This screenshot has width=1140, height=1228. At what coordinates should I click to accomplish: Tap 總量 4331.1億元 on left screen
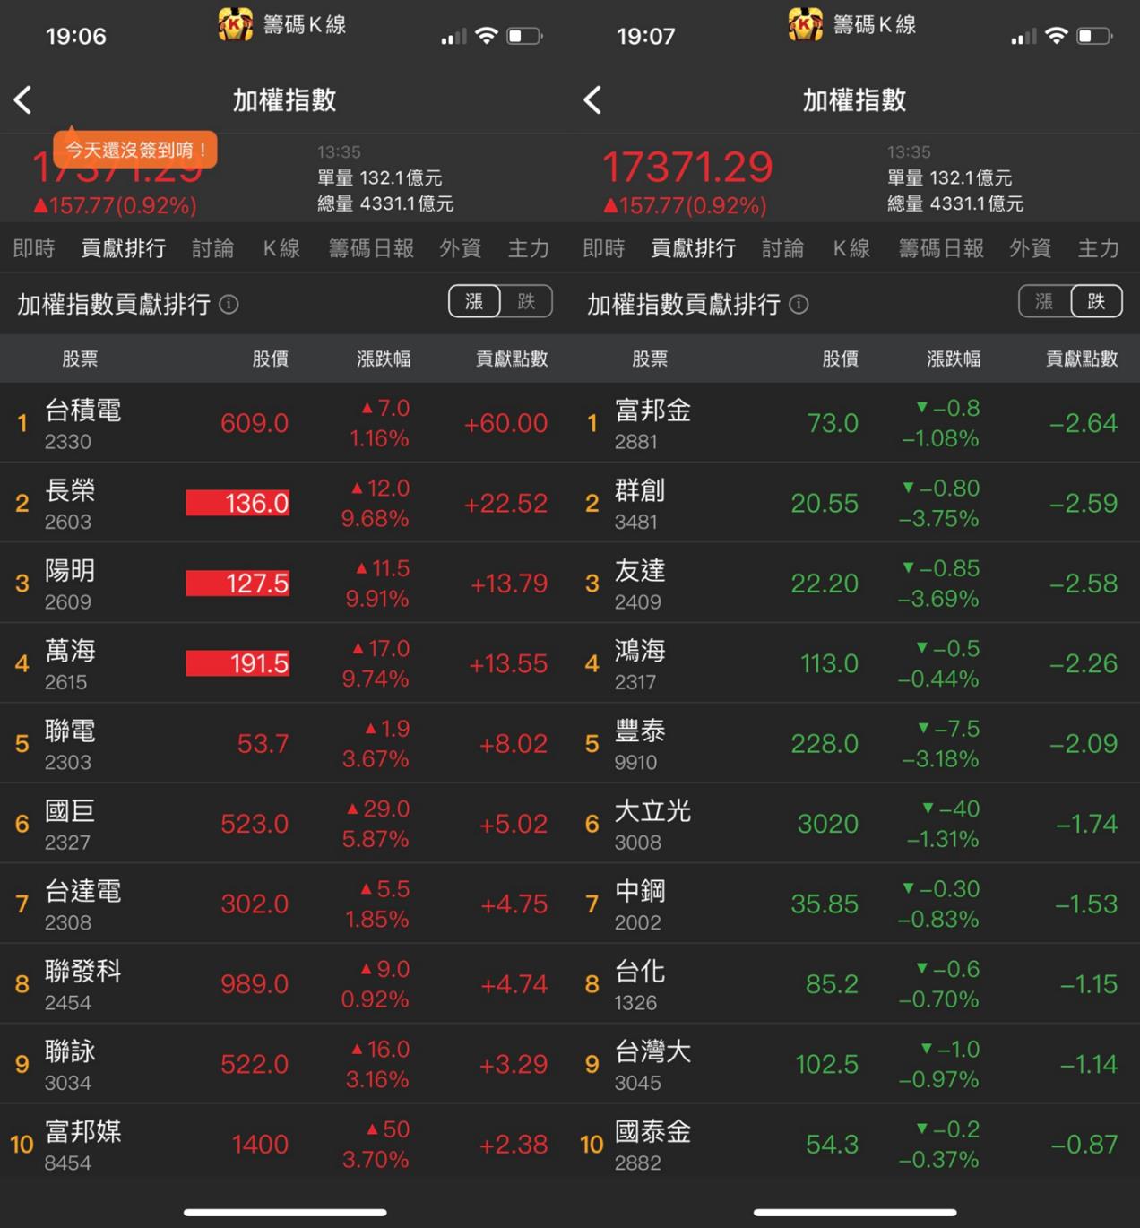[385, 203]
